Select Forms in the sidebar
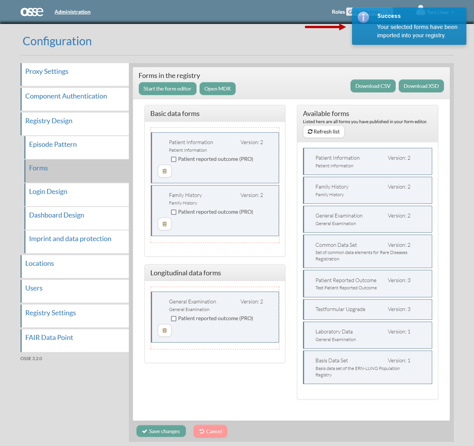The image size is (474, 446). (x=77, y=171)
